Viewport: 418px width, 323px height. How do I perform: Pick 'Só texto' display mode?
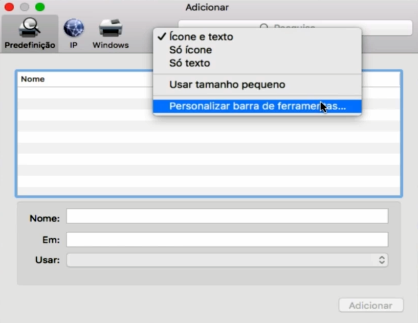click(x=189, y=64)
